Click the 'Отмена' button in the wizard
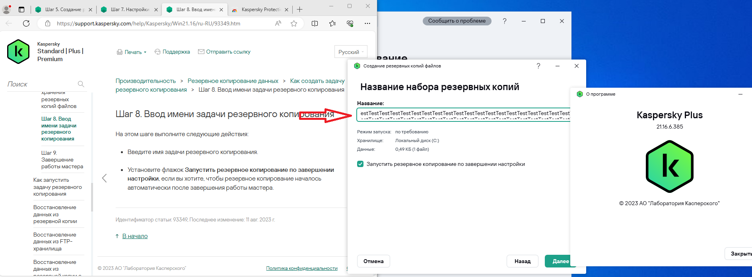This screenshot has height=277, width=752. (x=373, y=261)
